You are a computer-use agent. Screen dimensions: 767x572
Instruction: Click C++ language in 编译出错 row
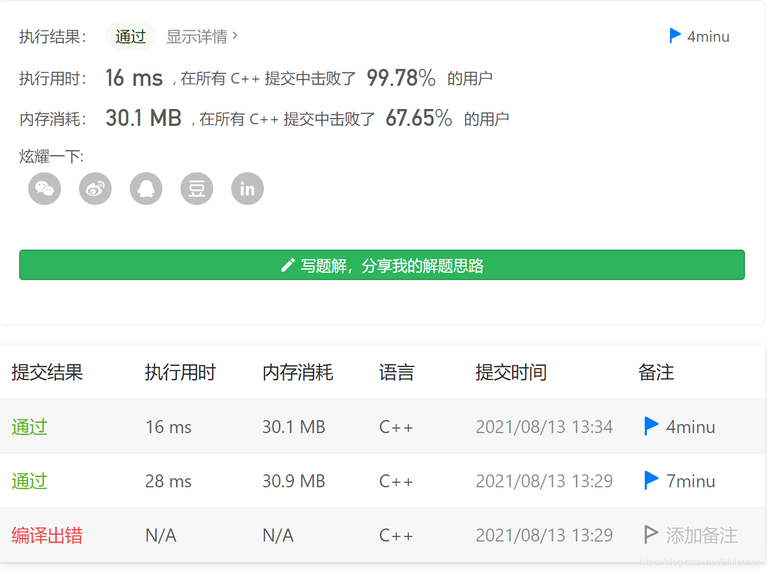coord(396,535)
